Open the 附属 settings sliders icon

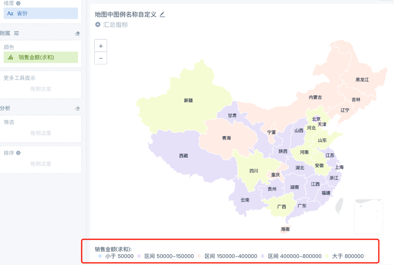pos(16,33)
